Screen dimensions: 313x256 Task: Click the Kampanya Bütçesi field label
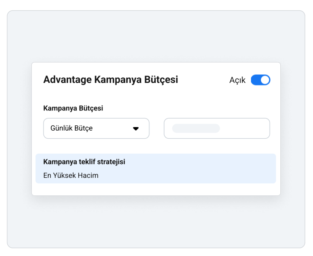73,108
